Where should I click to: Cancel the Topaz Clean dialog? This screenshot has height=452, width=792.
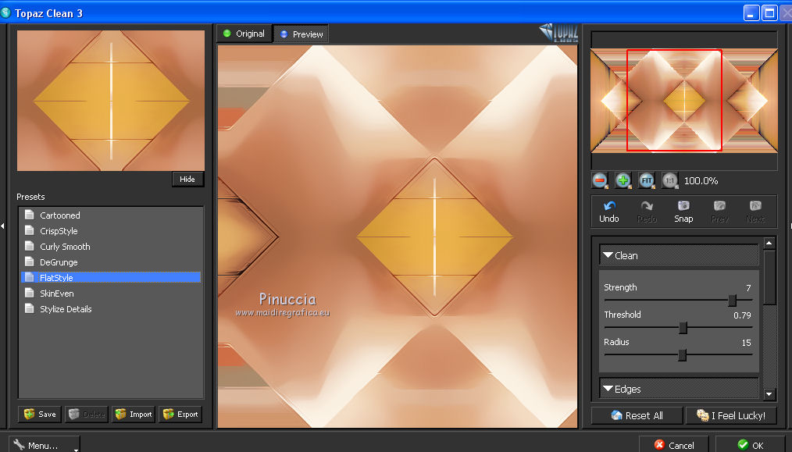tap(674, 445)
